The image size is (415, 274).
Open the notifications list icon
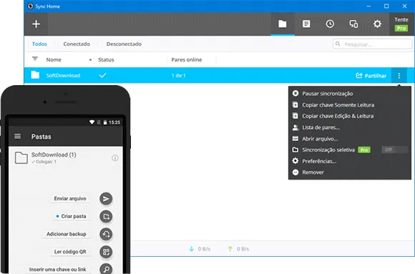pos(306,24)
